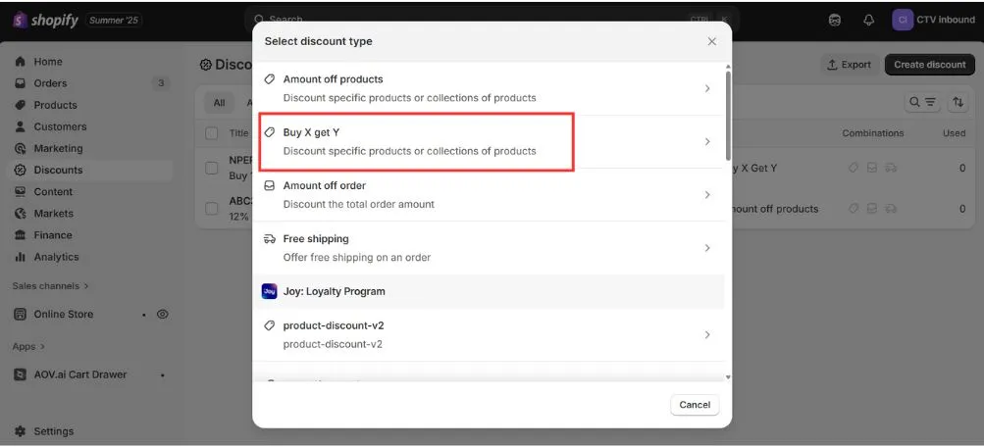The image size is (984, 447).
Task: Check the ABC discount row checkbox
Action: pos(212,209)
